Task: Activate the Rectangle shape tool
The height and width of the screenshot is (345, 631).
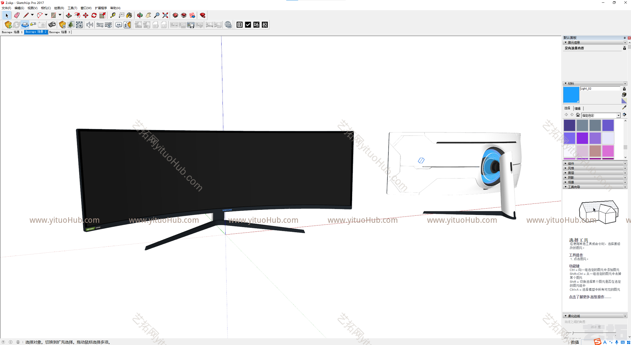Action: click(x=54, y=15)
